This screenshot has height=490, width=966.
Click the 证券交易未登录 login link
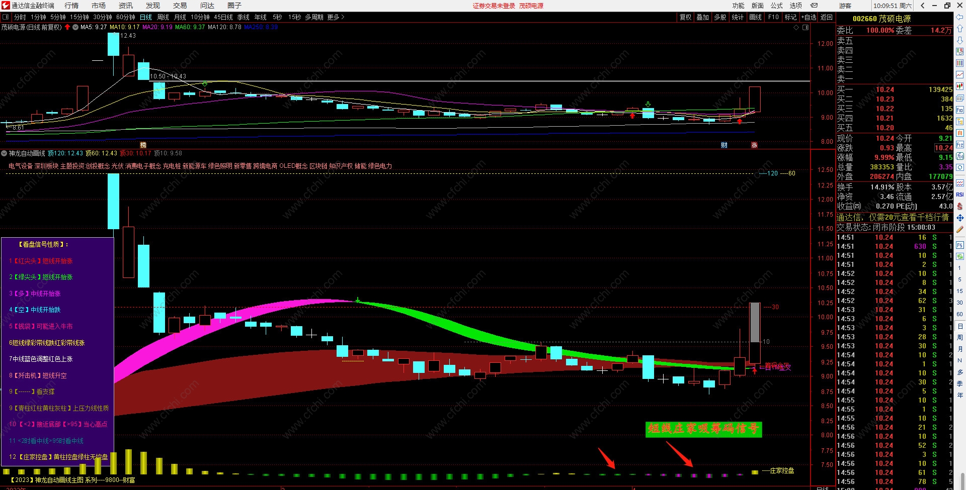click(x=494, y=6)
